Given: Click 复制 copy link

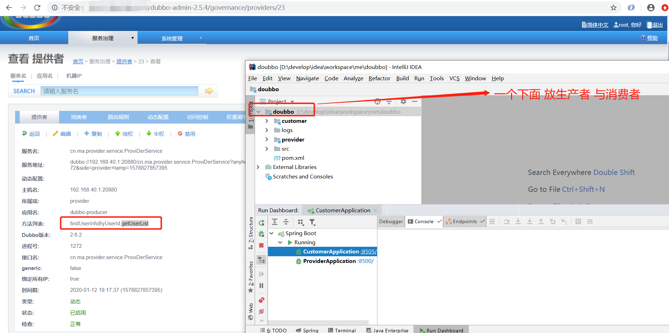Looking at the screenshot, I should tap(93, 134).
